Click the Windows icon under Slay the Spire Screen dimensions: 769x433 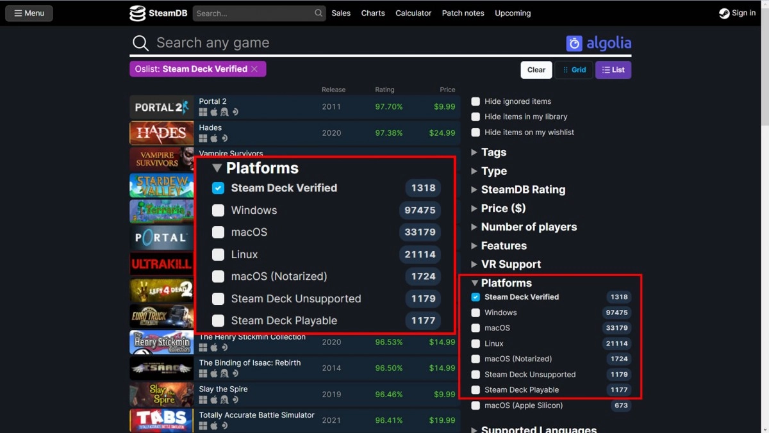[203, 400]
